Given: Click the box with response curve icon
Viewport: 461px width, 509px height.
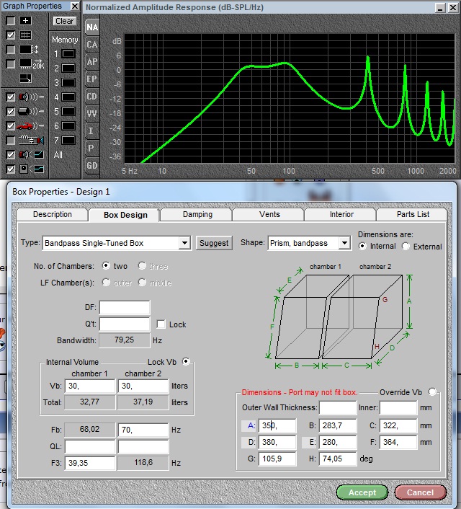Looking at the screenshot, I should click(31, 169).
